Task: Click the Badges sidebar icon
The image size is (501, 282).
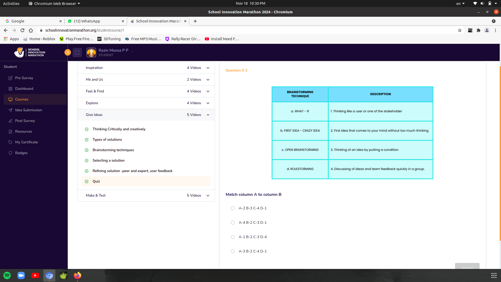Action: 10,152
